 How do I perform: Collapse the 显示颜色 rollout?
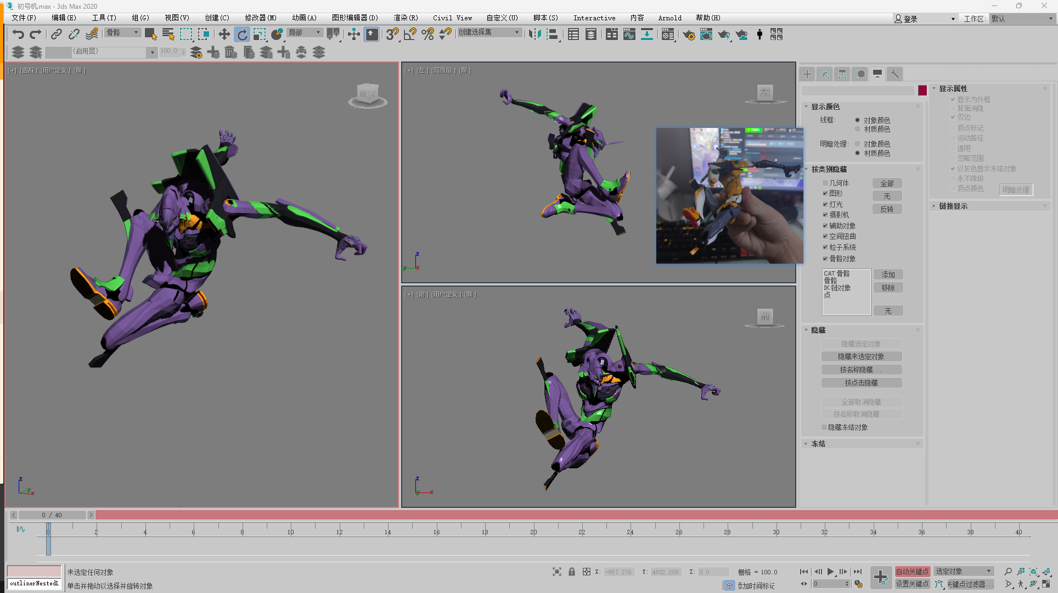pos(806,107)
